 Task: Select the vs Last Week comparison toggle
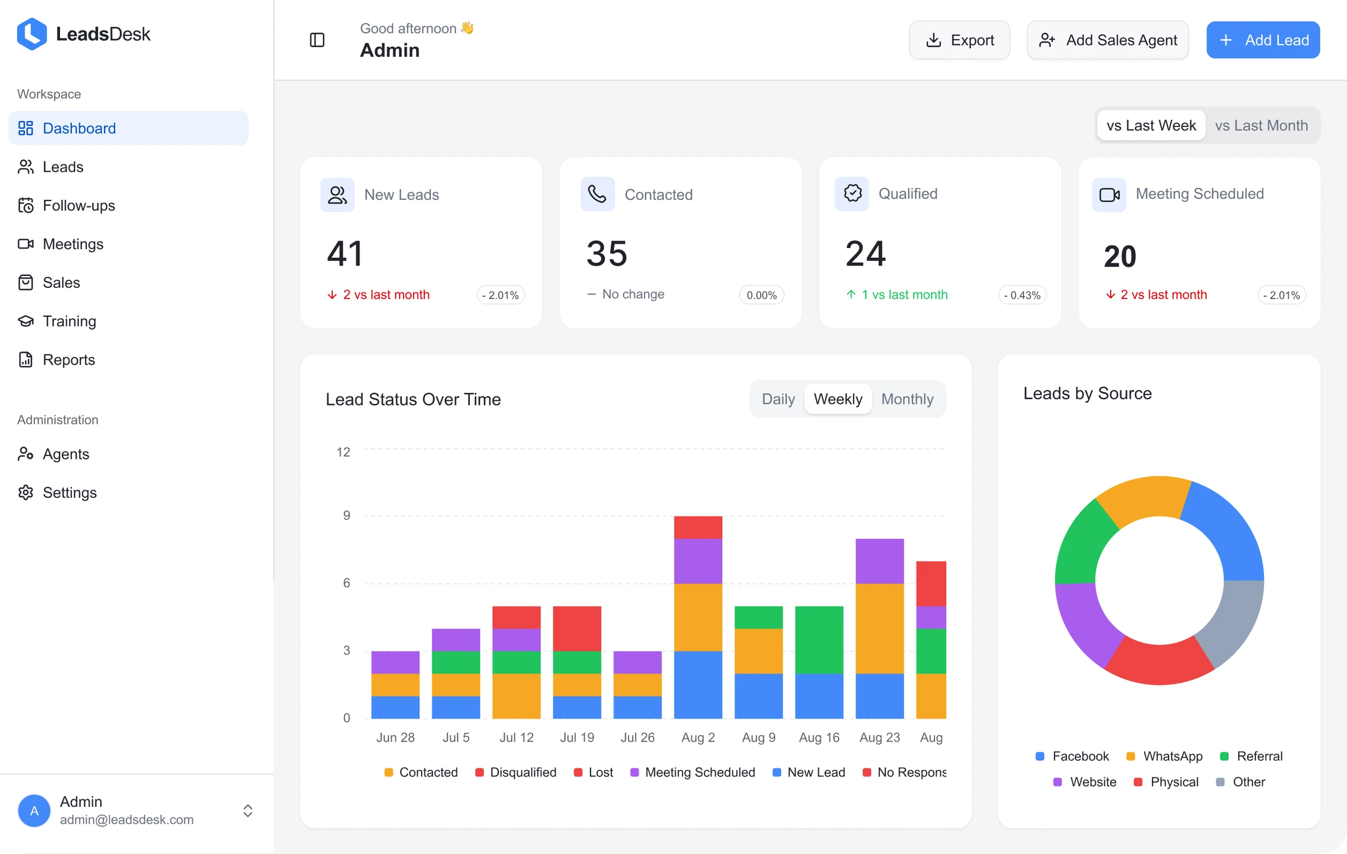[1151, 125]
